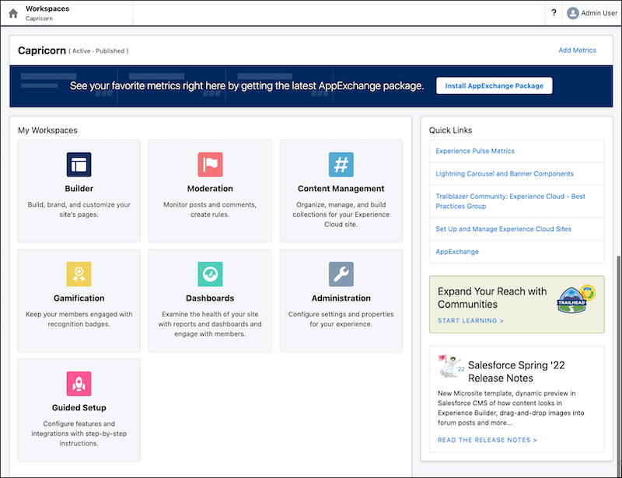622x478 pixels.
Task: Open help with the question mark icon
Action: (x=552, y=12)
